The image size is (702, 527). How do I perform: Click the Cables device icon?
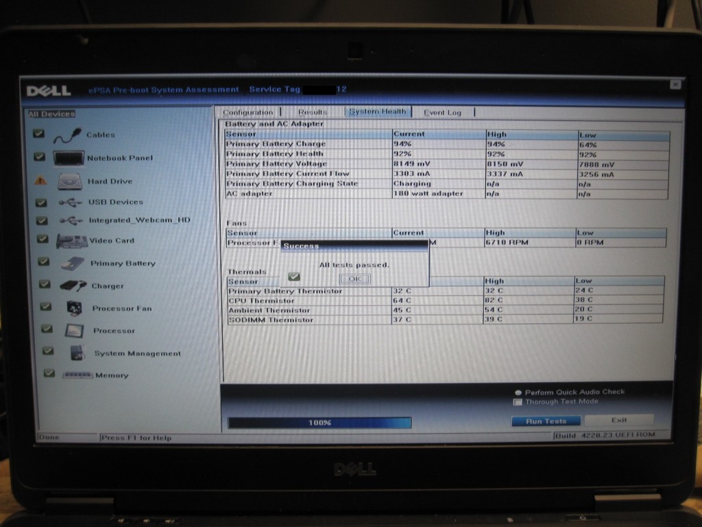pos(67,135)
